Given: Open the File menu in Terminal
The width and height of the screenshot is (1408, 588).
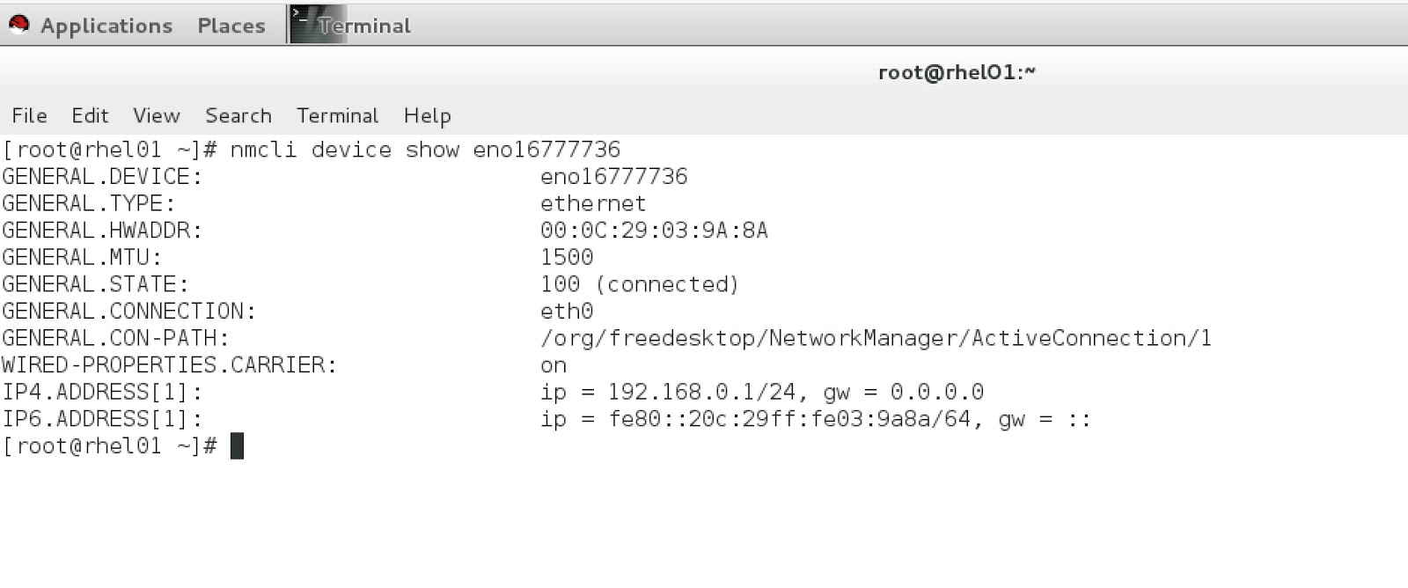Looking at the screenshot, I should click(x=29, y=115).
